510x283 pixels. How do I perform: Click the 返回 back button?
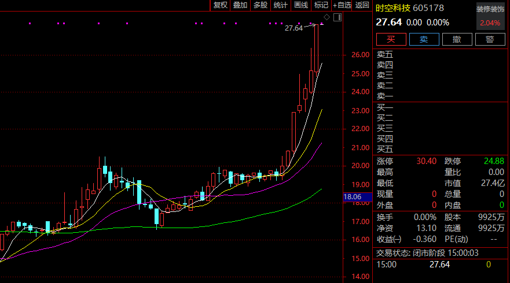coord(362,5)
